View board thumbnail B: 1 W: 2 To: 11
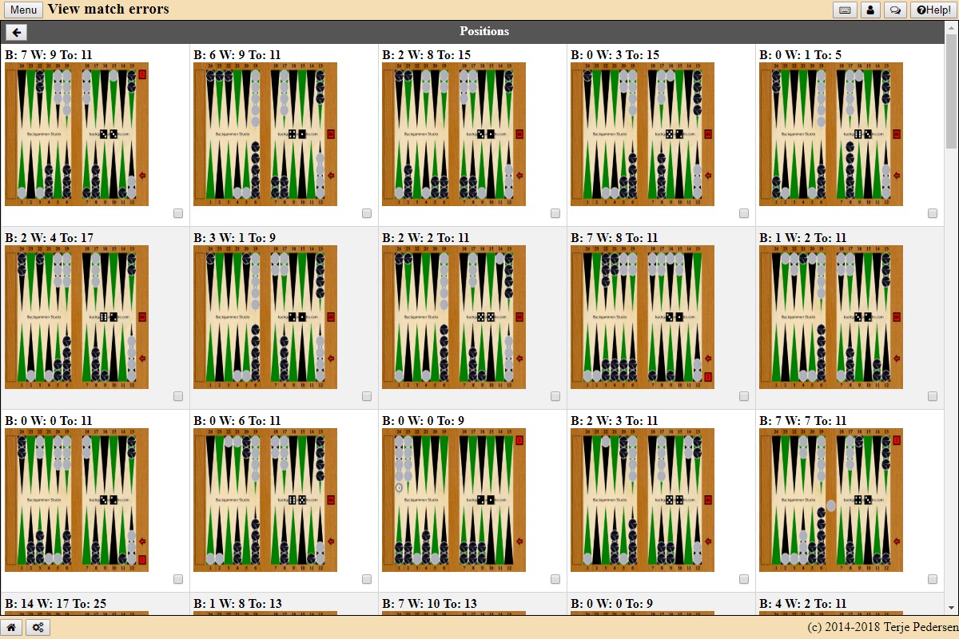The width and height of the screenshot is (959, 639). [831, 317]
